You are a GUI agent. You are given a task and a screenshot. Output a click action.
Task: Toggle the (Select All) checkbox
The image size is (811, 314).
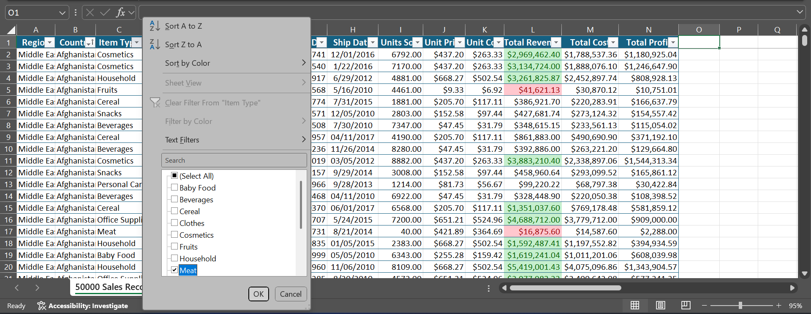pos(174,176)
